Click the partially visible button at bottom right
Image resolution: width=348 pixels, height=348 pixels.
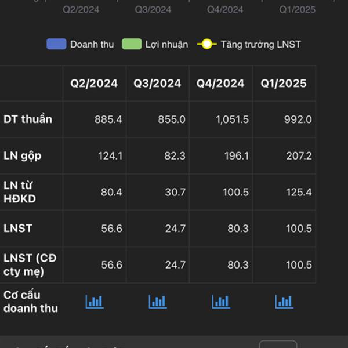point(278,344)
